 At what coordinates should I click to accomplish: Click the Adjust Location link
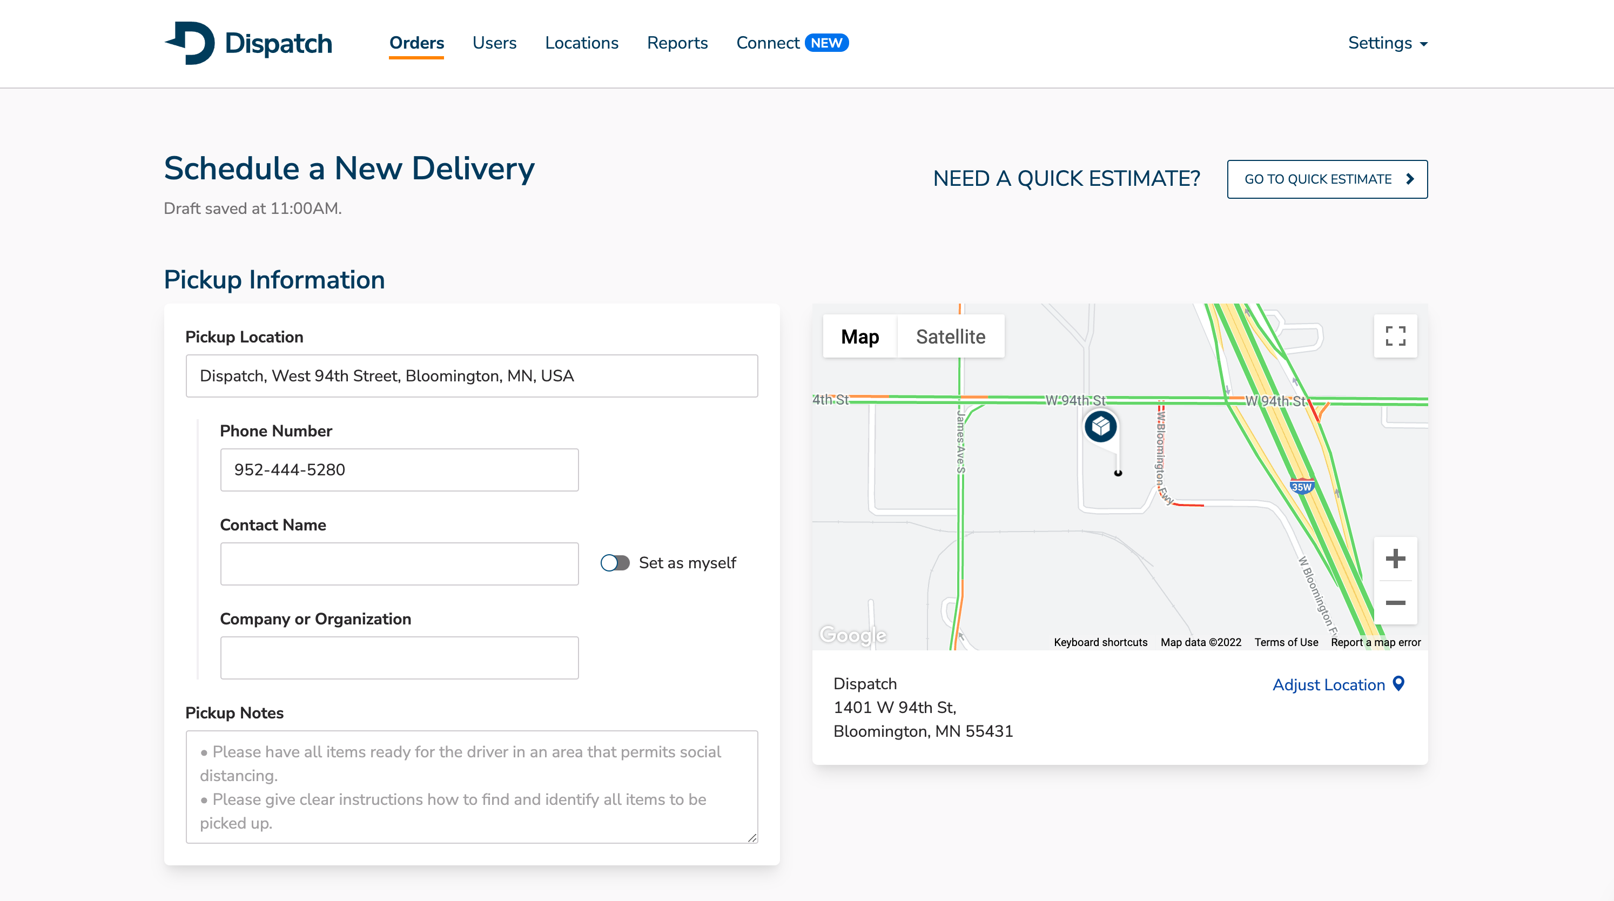click(x=1328, y=684)
